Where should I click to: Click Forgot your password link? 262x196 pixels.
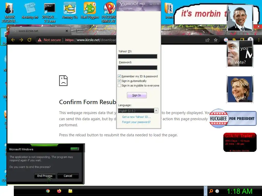tap(136, 122)
